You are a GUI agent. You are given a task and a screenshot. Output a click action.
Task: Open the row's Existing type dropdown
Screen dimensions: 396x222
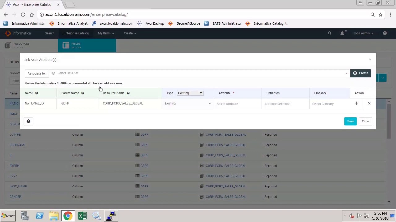pos(188,103)
